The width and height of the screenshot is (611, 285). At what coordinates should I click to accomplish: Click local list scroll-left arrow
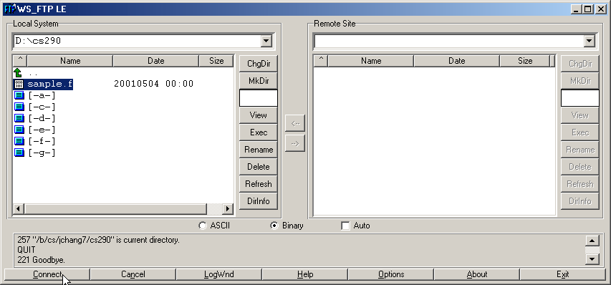tap(19, 209)
